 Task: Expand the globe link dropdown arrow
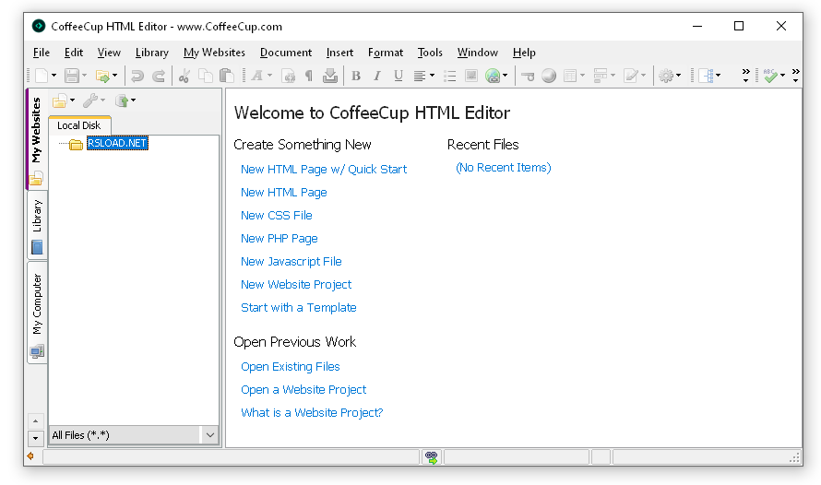point(505,76)
